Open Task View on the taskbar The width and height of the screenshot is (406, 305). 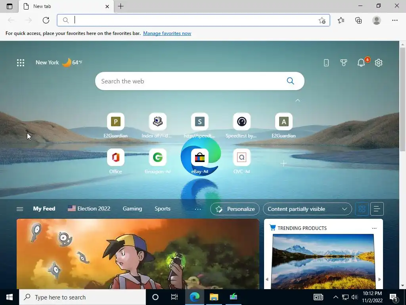click(174, 297)
